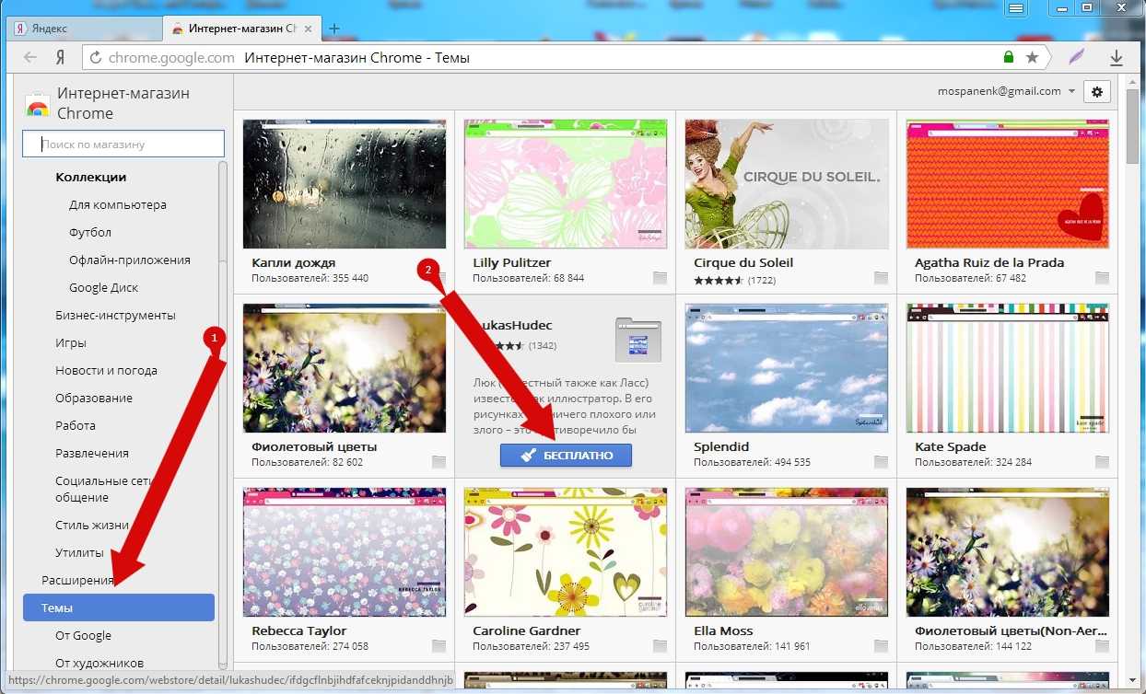Open the Lilly Pulitzer theme thumbnail
The image size is (1146, 694).
point(566,184)
